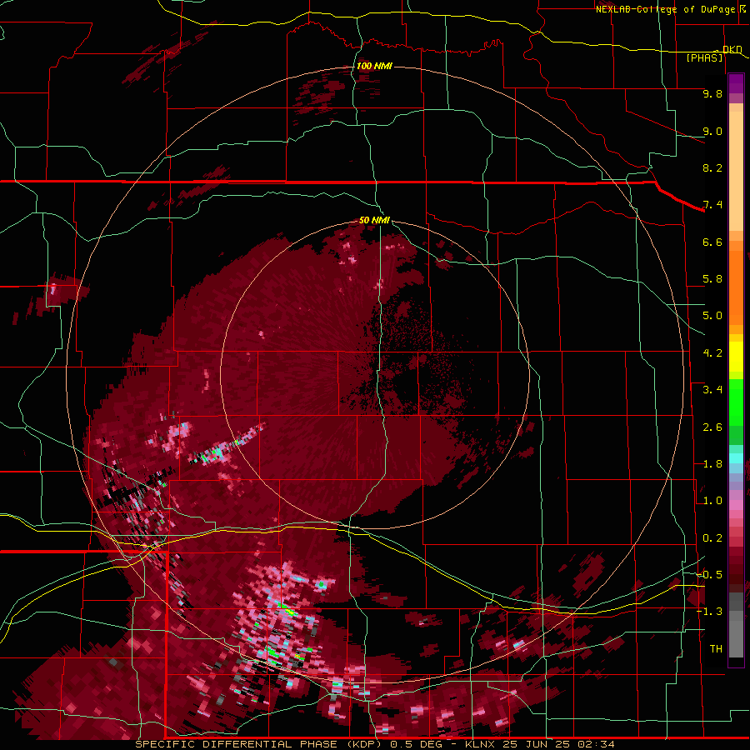Image resolution: width=750 pixels, height=750 pixels.
Task: Click the 25 JUN 25 02:34 timestamp
Action: pos(558,744)
